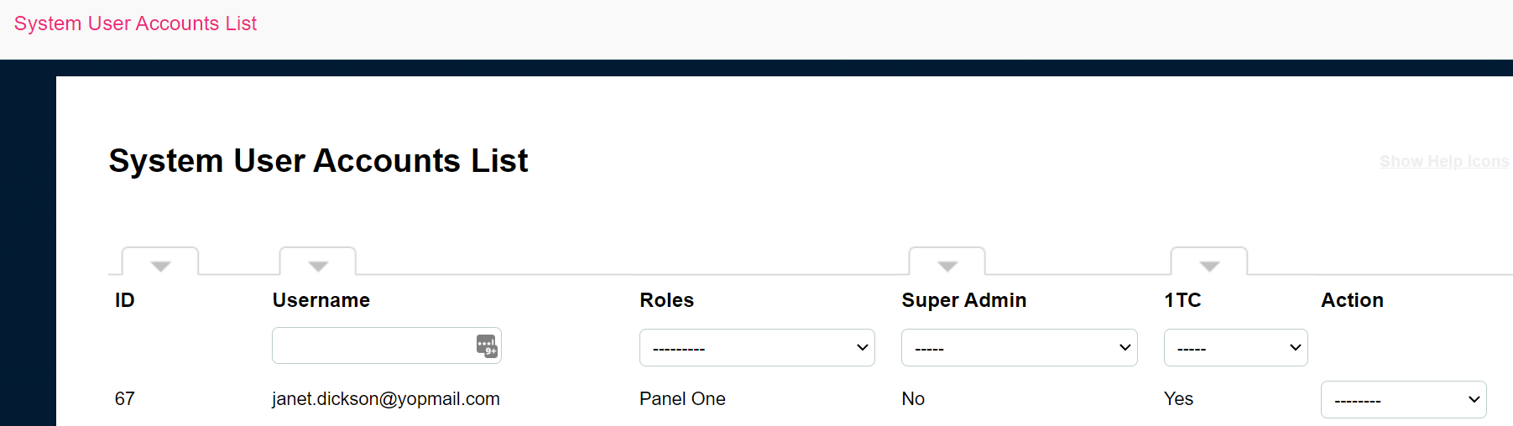Click the sort arrow tab above 1TC column

(1209, 262)
